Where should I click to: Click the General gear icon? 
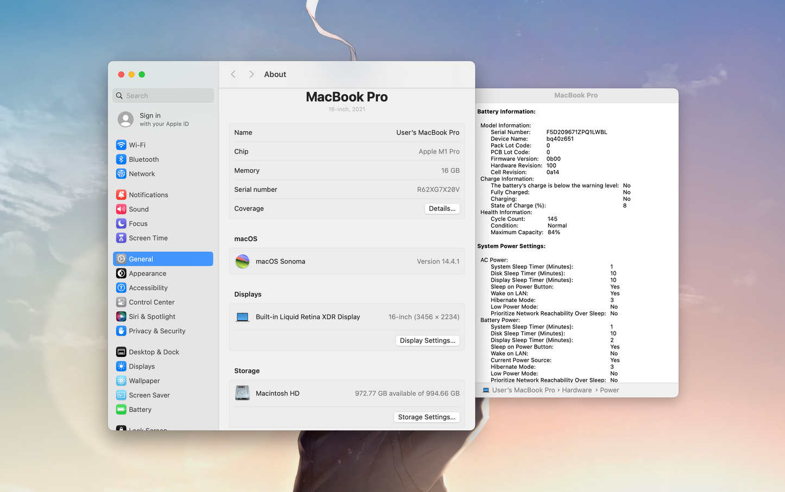(x=121, y=259)
